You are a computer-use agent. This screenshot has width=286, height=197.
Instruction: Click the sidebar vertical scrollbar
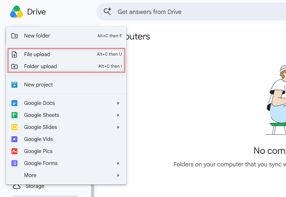pos(93,191)
